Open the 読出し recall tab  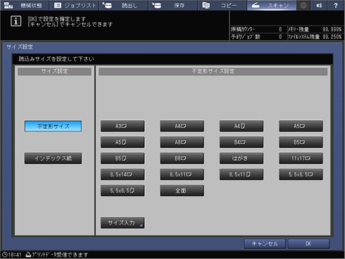click(x=123, y=5)
